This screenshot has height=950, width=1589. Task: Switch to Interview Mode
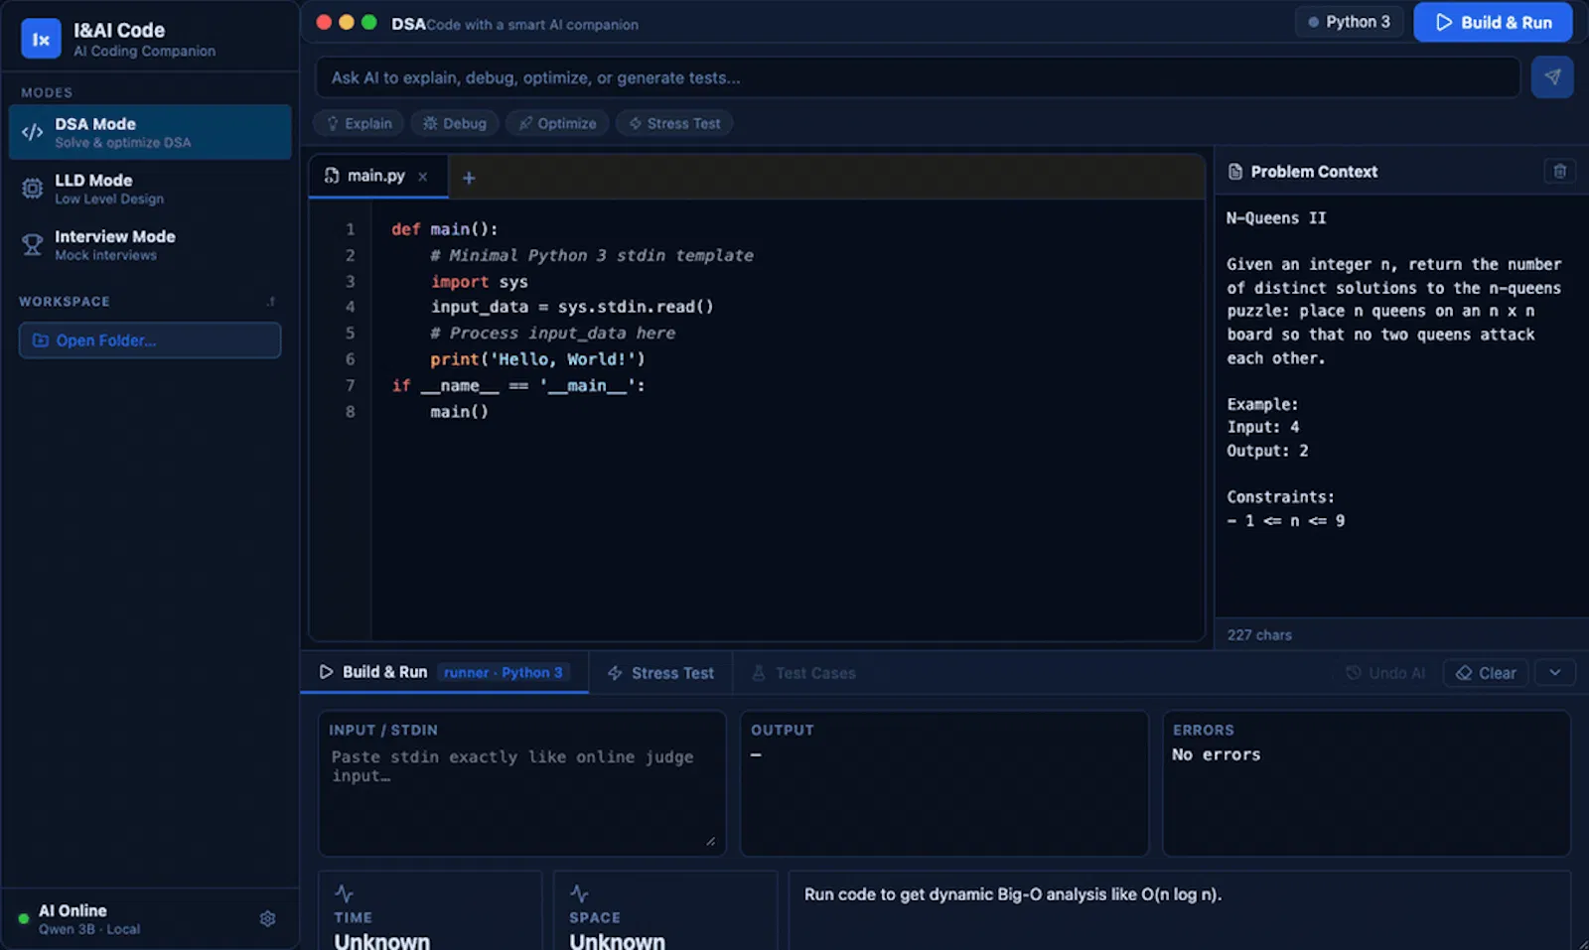click(150, 245)
